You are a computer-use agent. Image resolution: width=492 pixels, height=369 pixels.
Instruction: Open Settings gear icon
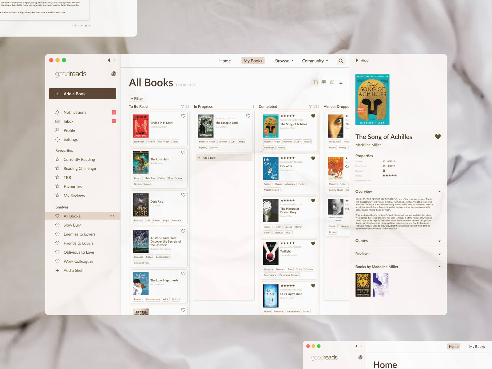coord(57,139)
